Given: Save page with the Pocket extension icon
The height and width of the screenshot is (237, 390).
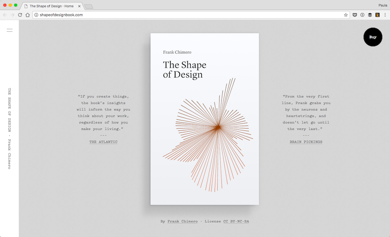Looking at the screenshot, I should (x=355, y=15).
